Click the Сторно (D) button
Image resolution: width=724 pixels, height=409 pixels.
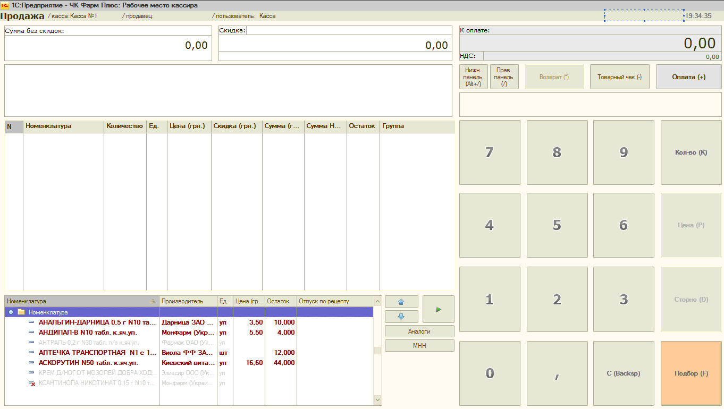[x=691, y=300]
